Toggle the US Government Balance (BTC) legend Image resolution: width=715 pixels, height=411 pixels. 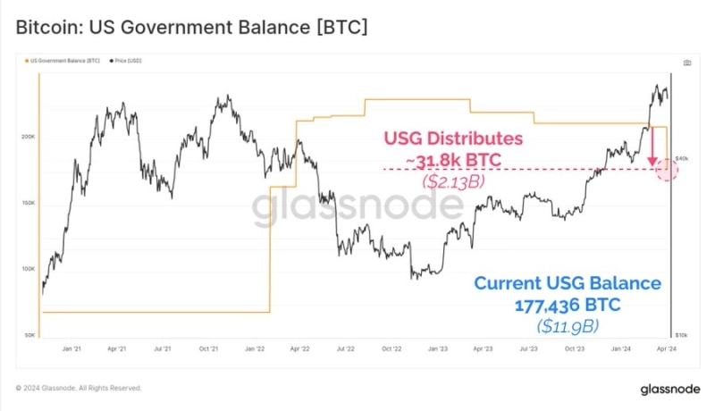64,61
